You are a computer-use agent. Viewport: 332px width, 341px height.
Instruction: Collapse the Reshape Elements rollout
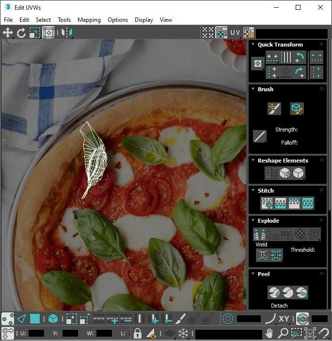pos(253,160)
